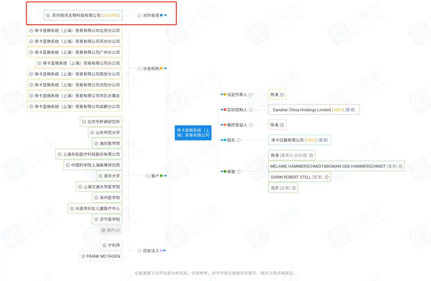Click plus icon beside 陈淮 under 法定代表人
431x281 pixels.
point(282,95)
